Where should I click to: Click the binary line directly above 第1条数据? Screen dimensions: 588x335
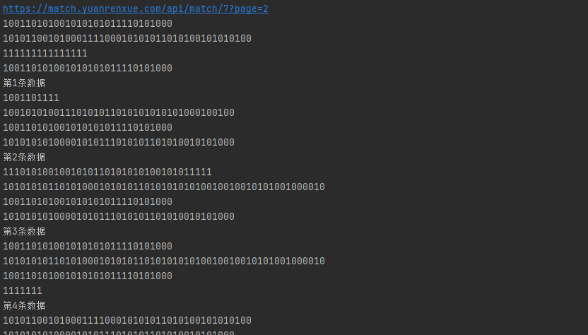pyautogui.click(x=88, y=69)
